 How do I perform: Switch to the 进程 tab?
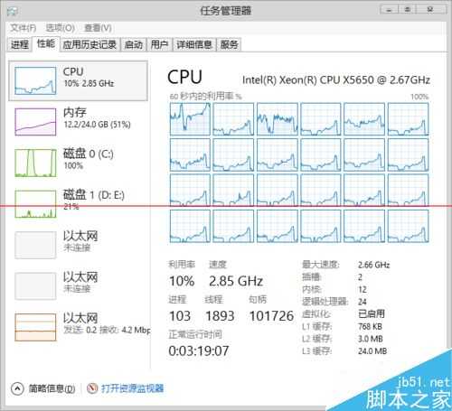tap(20, 45)
